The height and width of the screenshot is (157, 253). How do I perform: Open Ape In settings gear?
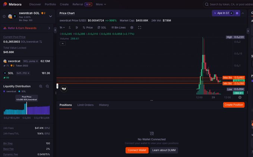click(x=237, y=13)
